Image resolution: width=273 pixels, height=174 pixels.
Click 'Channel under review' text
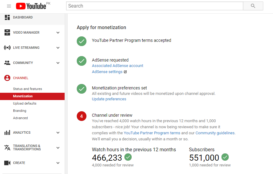point(112,115)
